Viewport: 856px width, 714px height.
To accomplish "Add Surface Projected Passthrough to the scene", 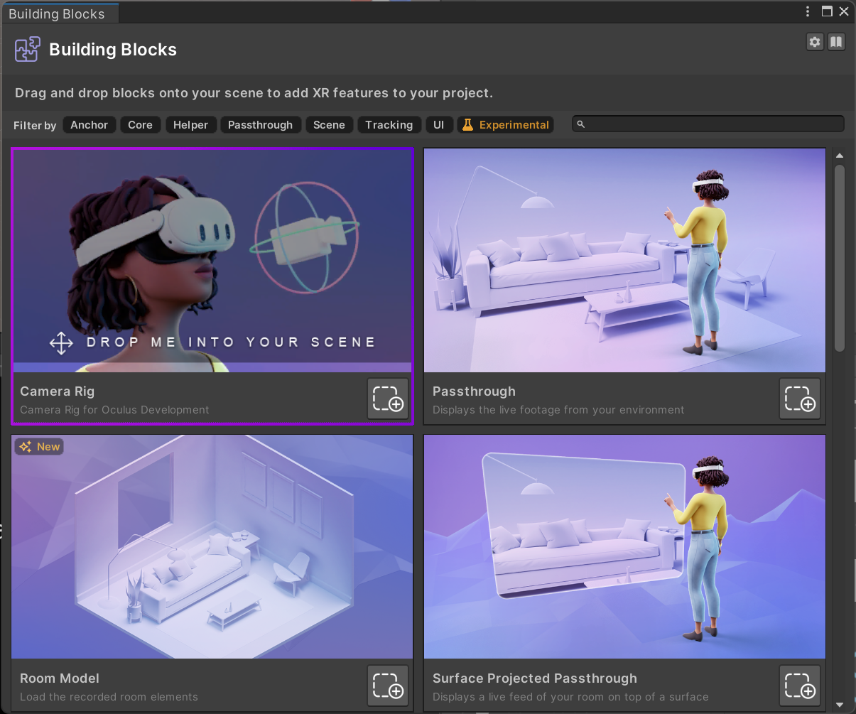I will [800, 685].
